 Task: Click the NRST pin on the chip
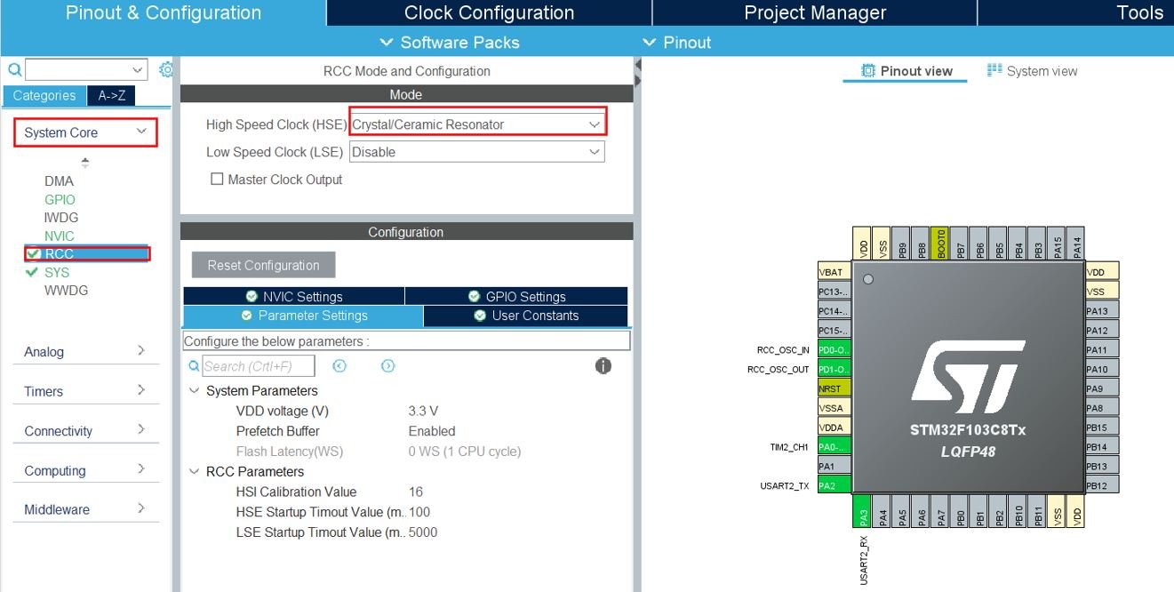pyautogui.click(x=834, y=389)
